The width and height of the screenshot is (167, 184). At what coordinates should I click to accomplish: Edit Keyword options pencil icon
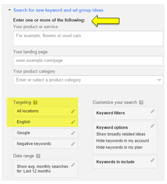pos(152,126)
